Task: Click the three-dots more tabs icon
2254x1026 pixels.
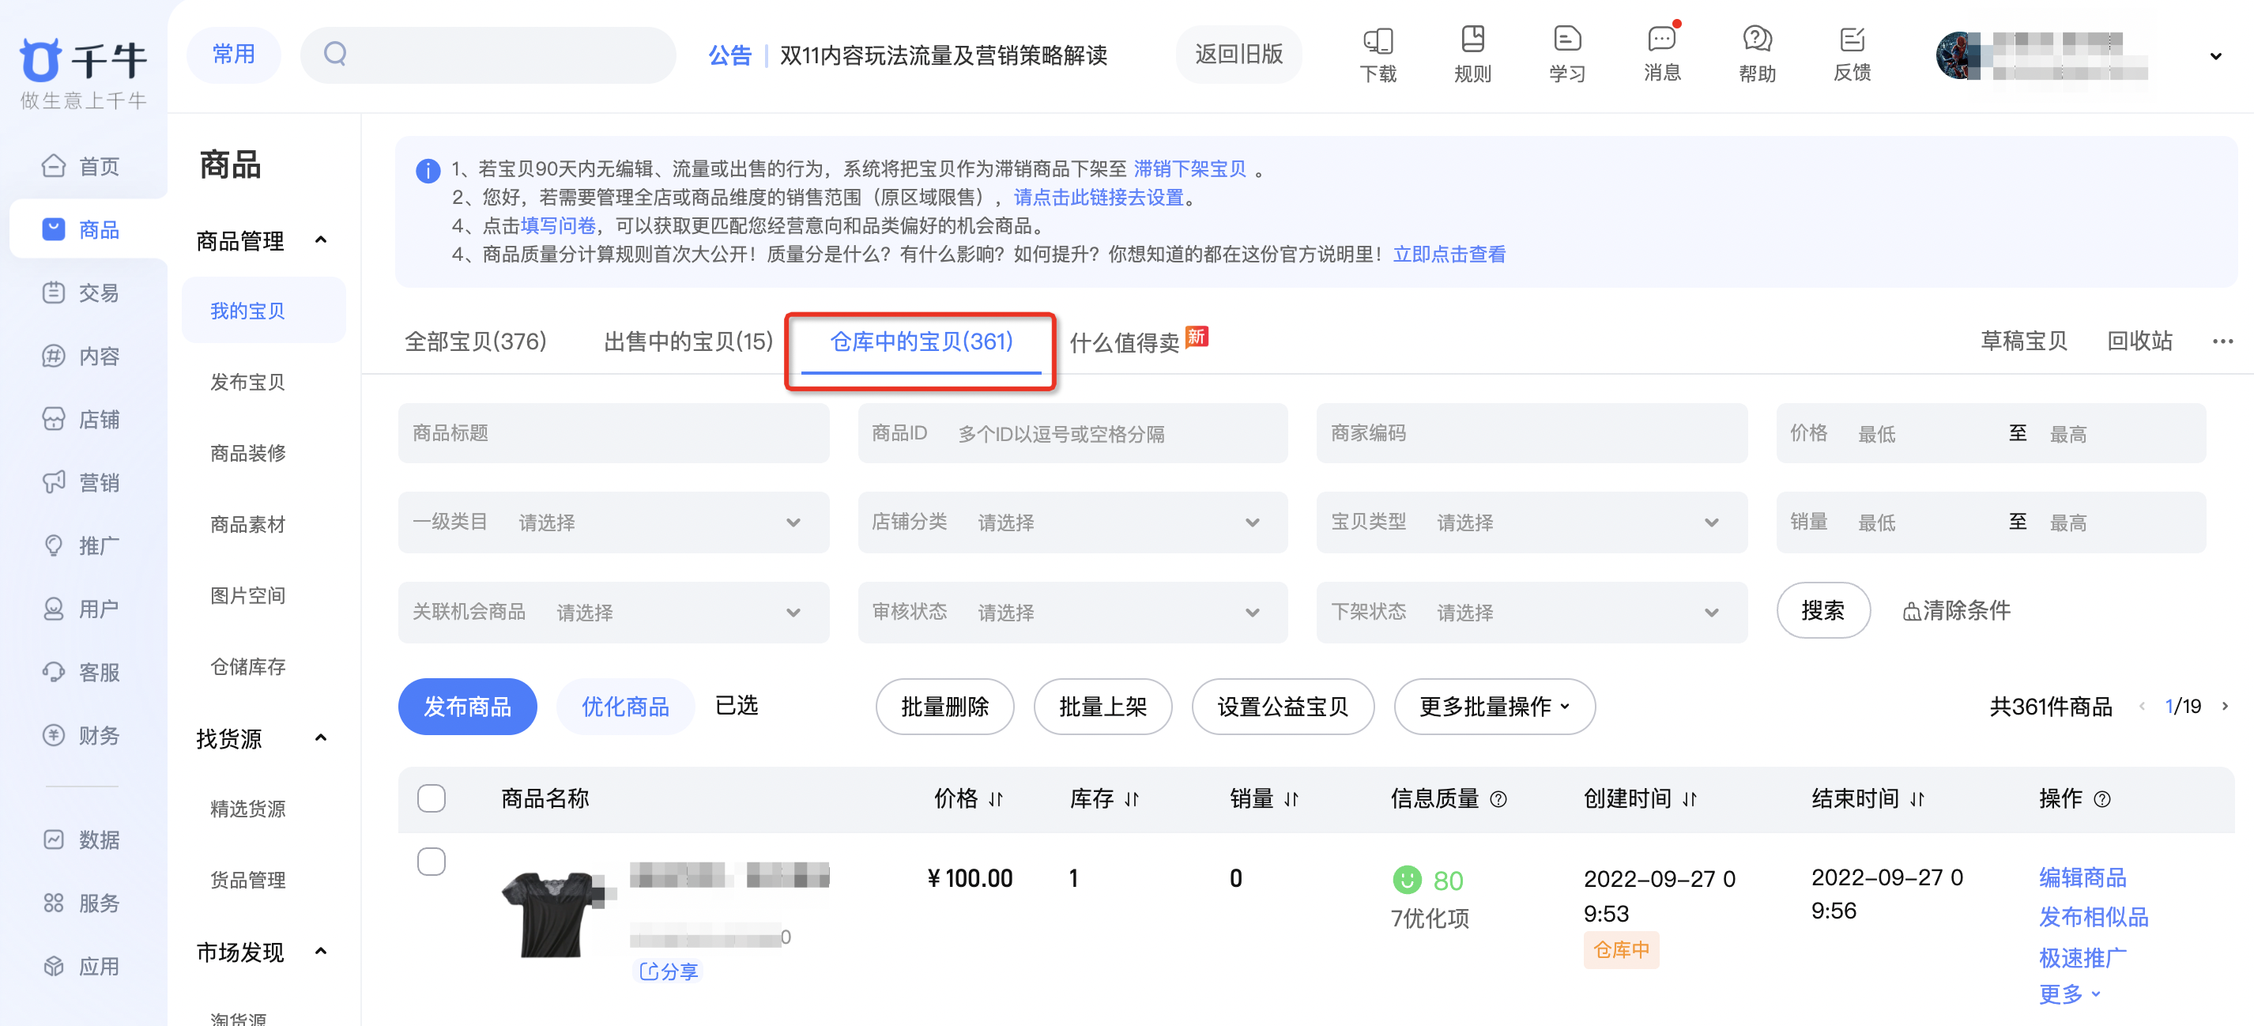Action: click(2222, 341)
